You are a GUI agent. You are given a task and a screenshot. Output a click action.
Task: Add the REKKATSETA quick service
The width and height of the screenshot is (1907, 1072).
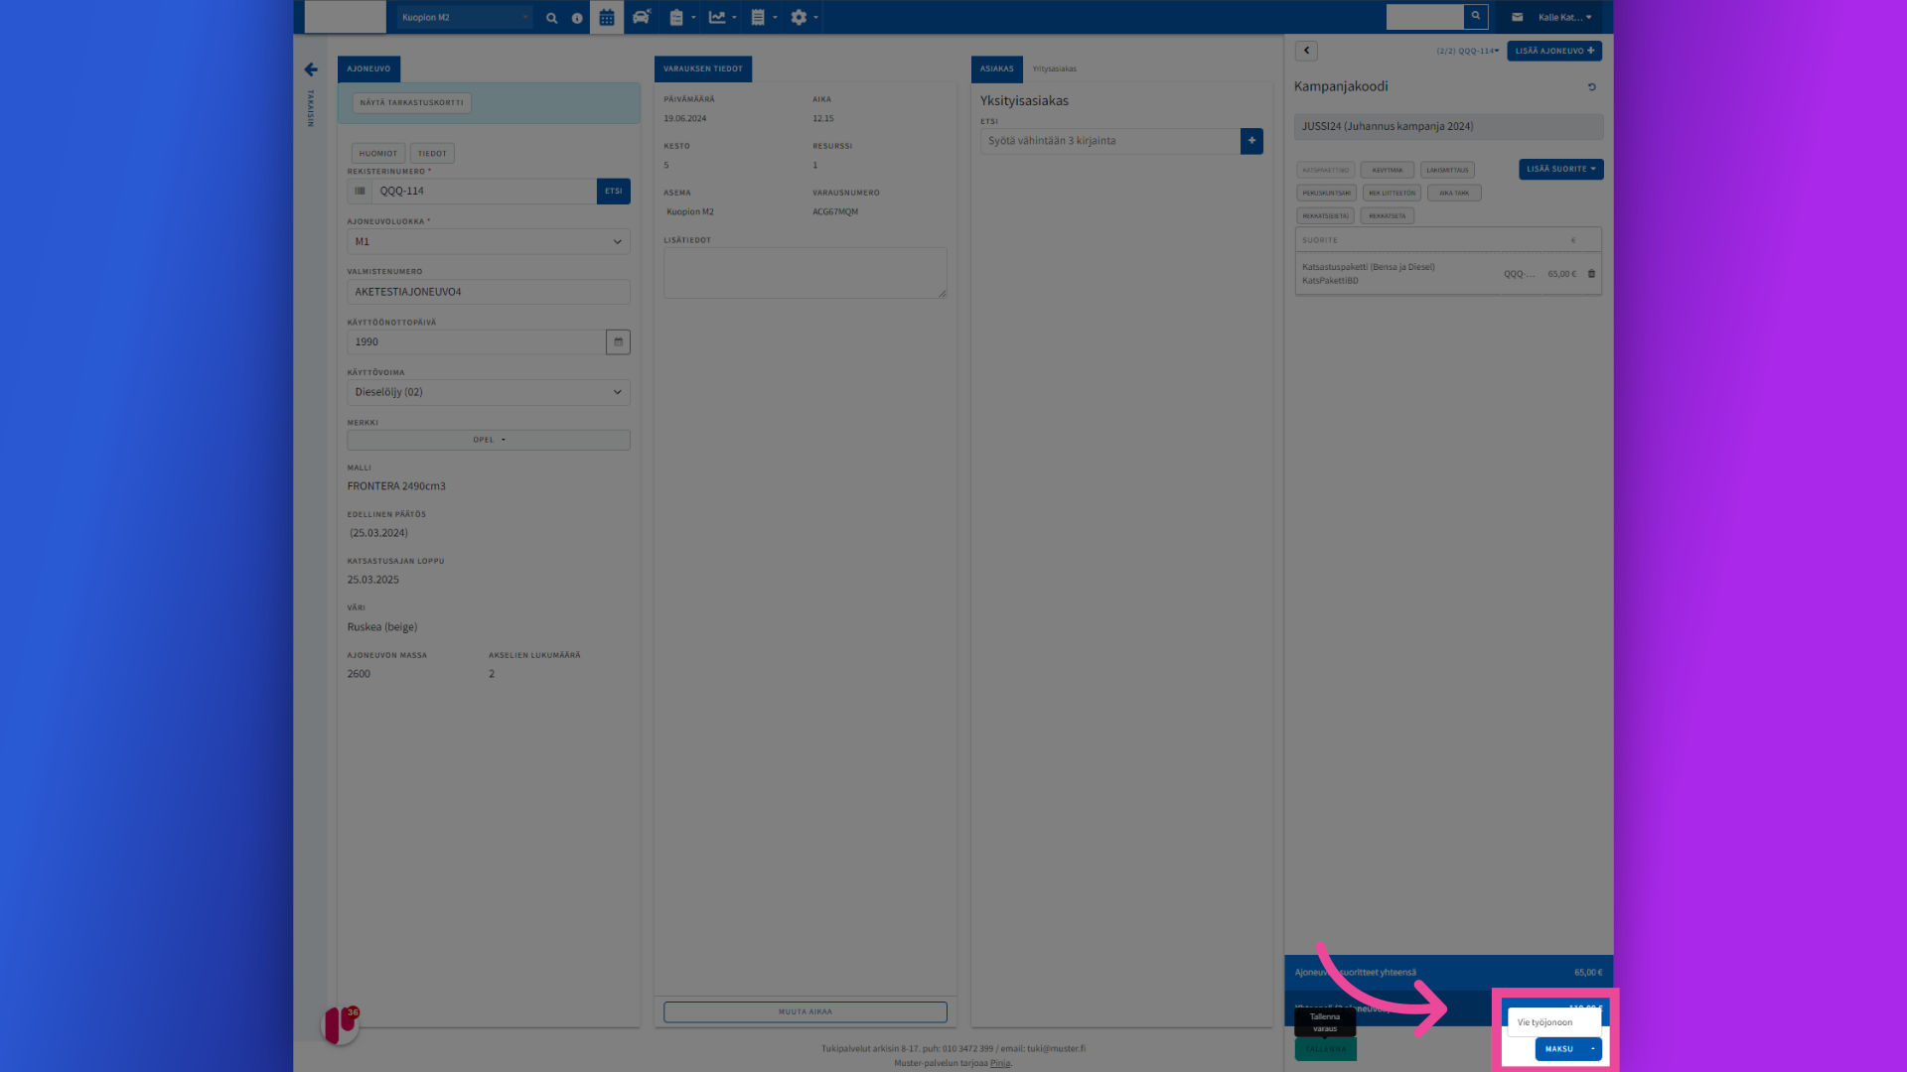[1387, 215]
